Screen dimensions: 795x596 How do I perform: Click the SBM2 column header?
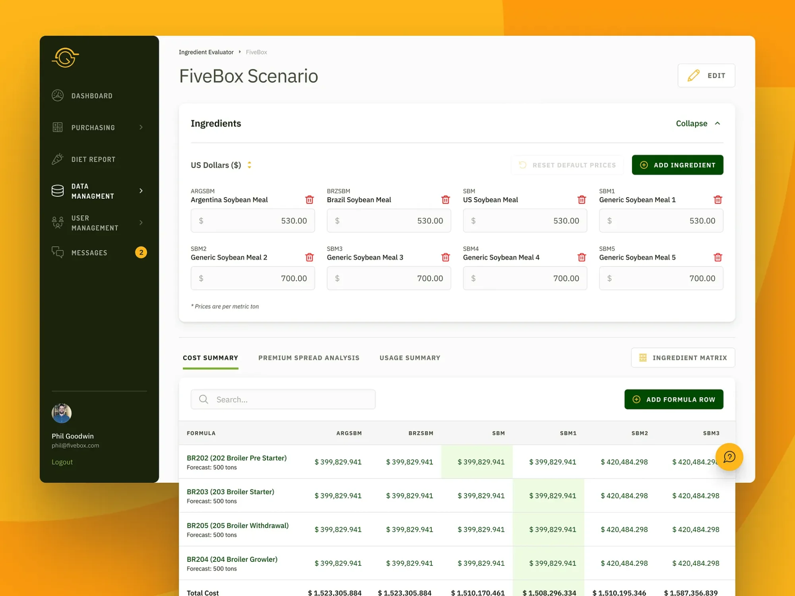tap(640, 433)
